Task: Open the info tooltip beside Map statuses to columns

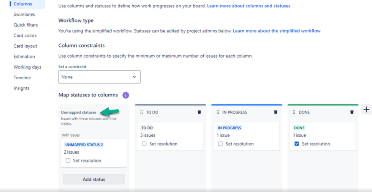Action: pos(125,95)
